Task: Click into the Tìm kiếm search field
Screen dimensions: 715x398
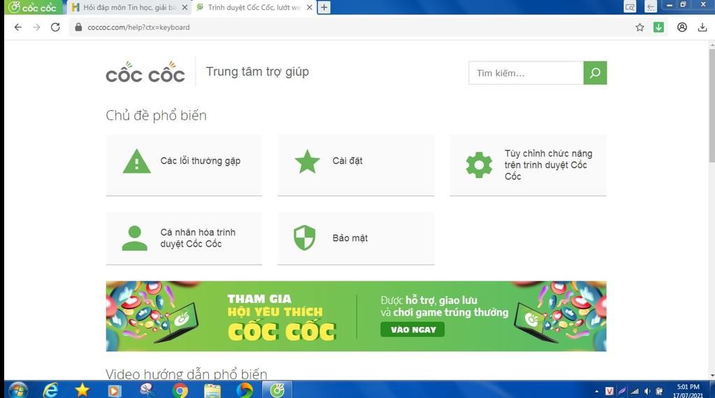Action: tap(526, 73)
